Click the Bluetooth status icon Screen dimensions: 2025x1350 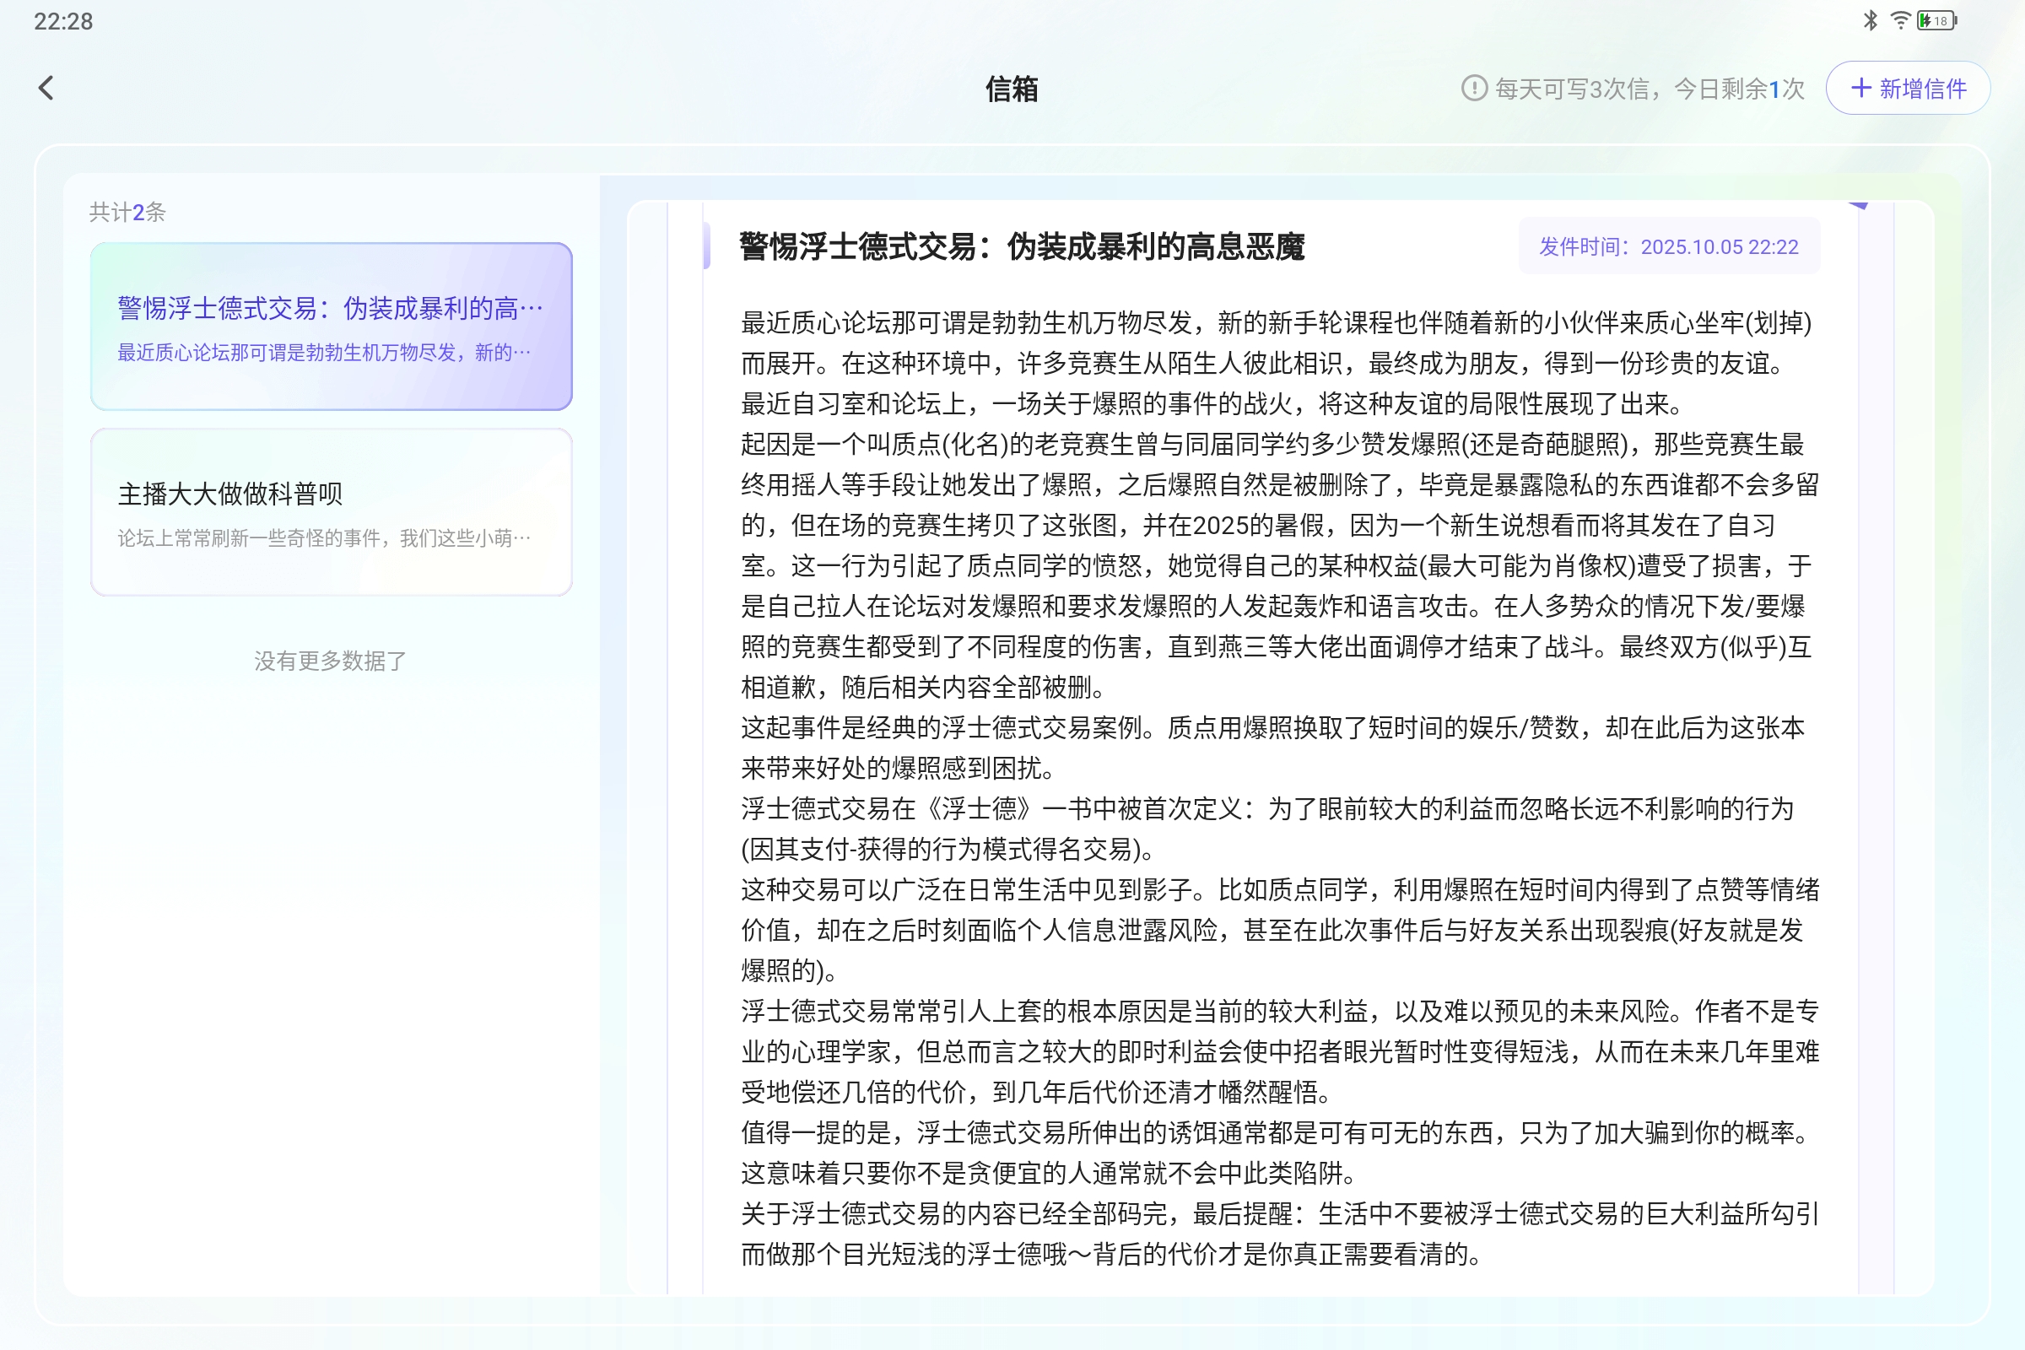coord(1869,20)
